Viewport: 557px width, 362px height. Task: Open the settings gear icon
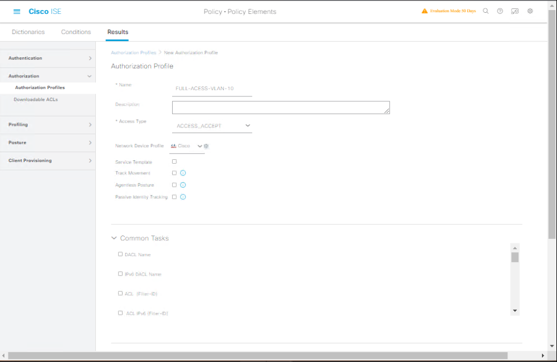pyautogui.click(x=530, y=11)
